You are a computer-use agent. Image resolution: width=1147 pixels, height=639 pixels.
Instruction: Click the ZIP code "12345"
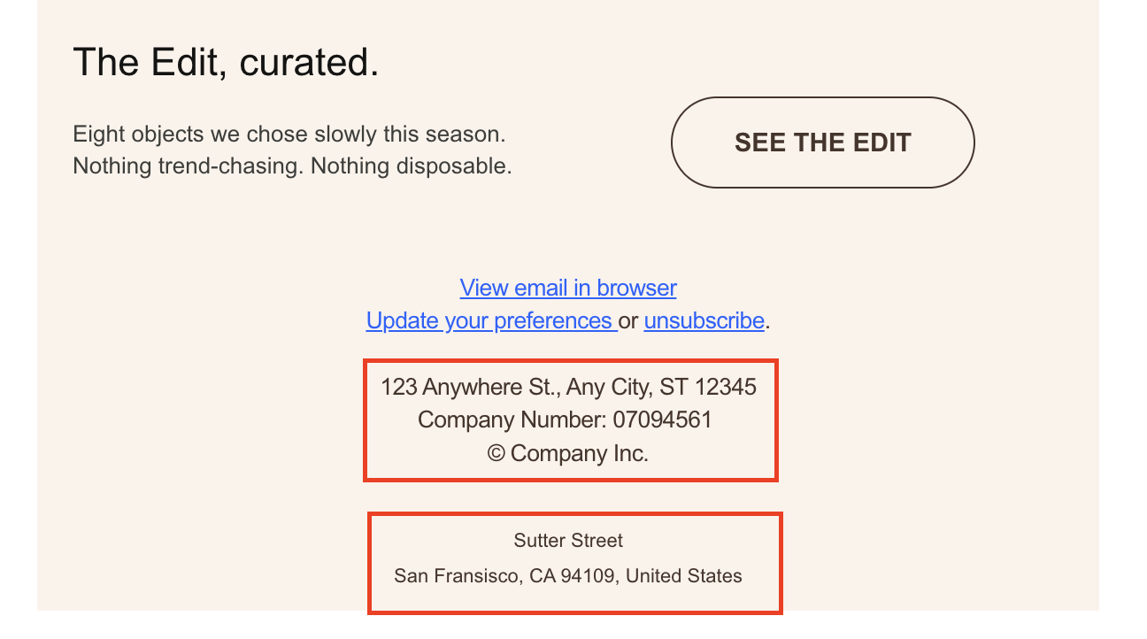726,387
